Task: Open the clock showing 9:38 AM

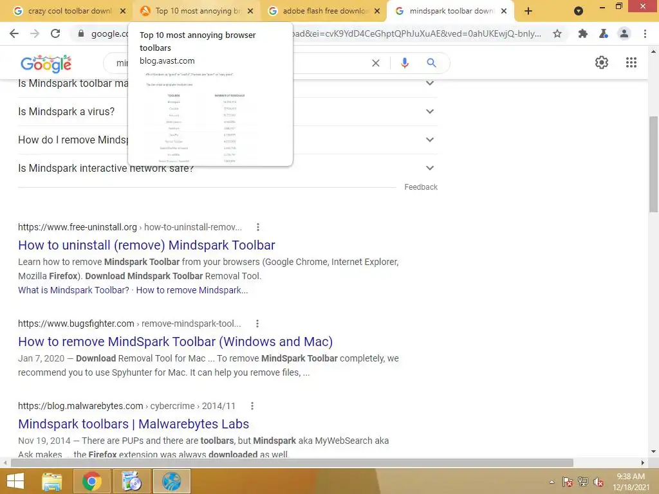Action: tap(631, 482)
